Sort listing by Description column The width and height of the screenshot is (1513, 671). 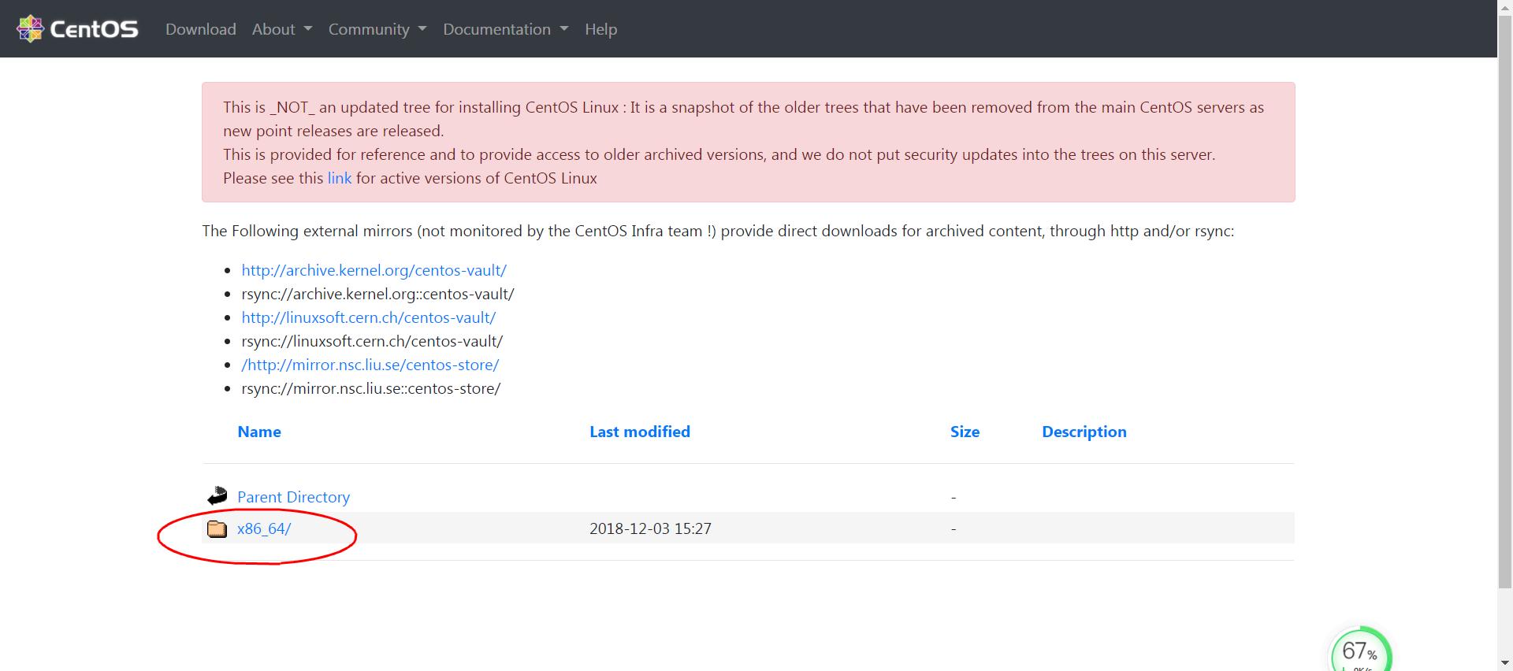pyautogui.click(x=1084, y=432)
